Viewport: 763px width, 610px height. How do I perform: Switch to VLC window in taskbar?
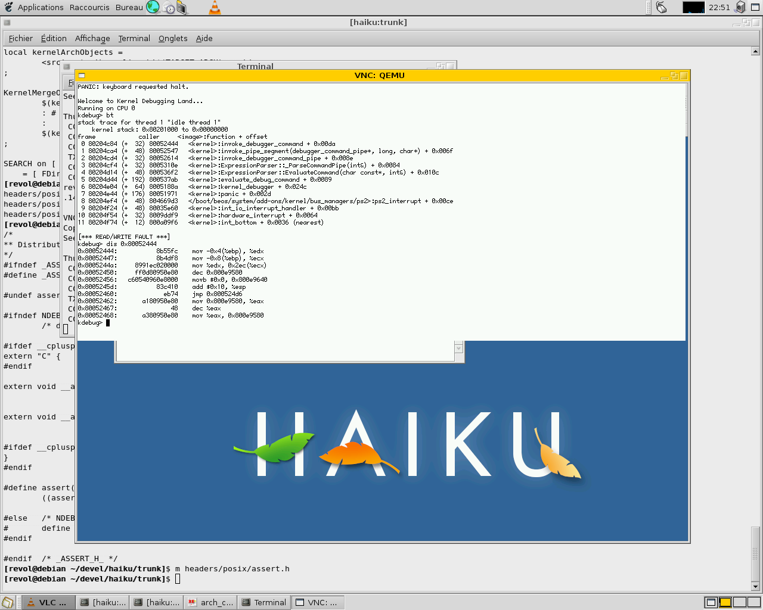click(49, 602)
